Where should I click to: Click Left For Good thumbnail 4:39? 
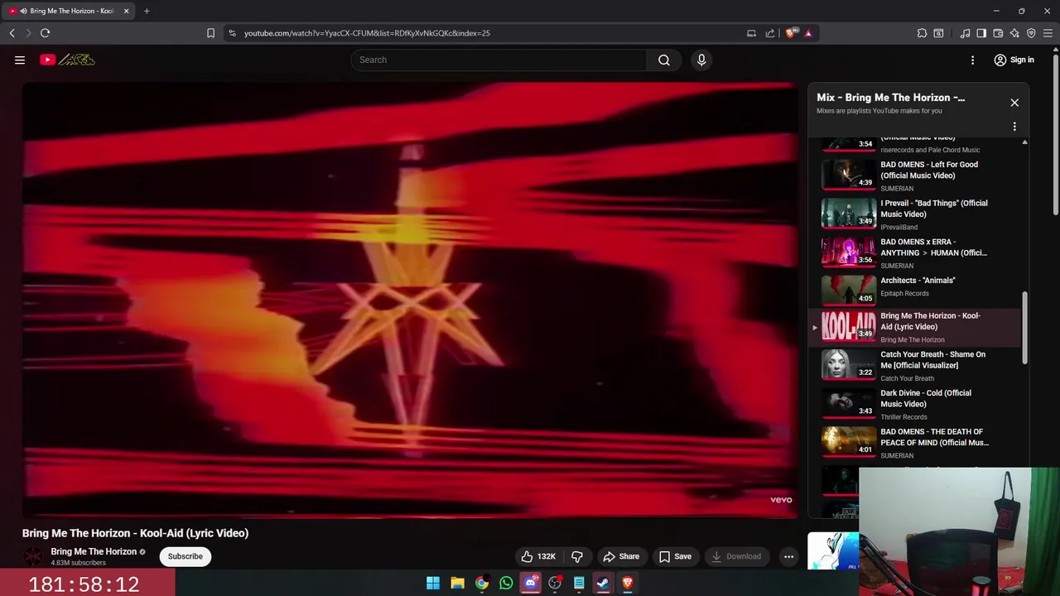[848, 174]
